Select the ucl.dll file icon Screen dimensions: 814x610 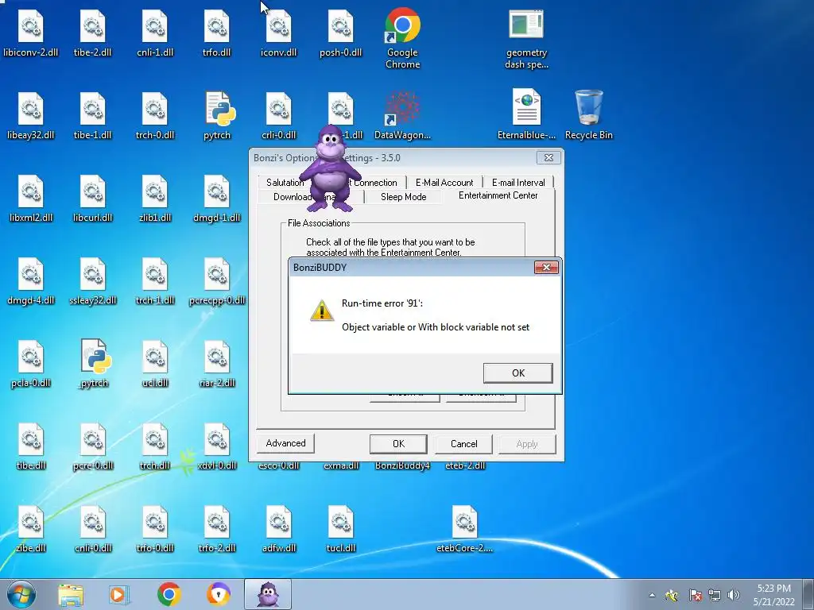[x=155, y=362]
